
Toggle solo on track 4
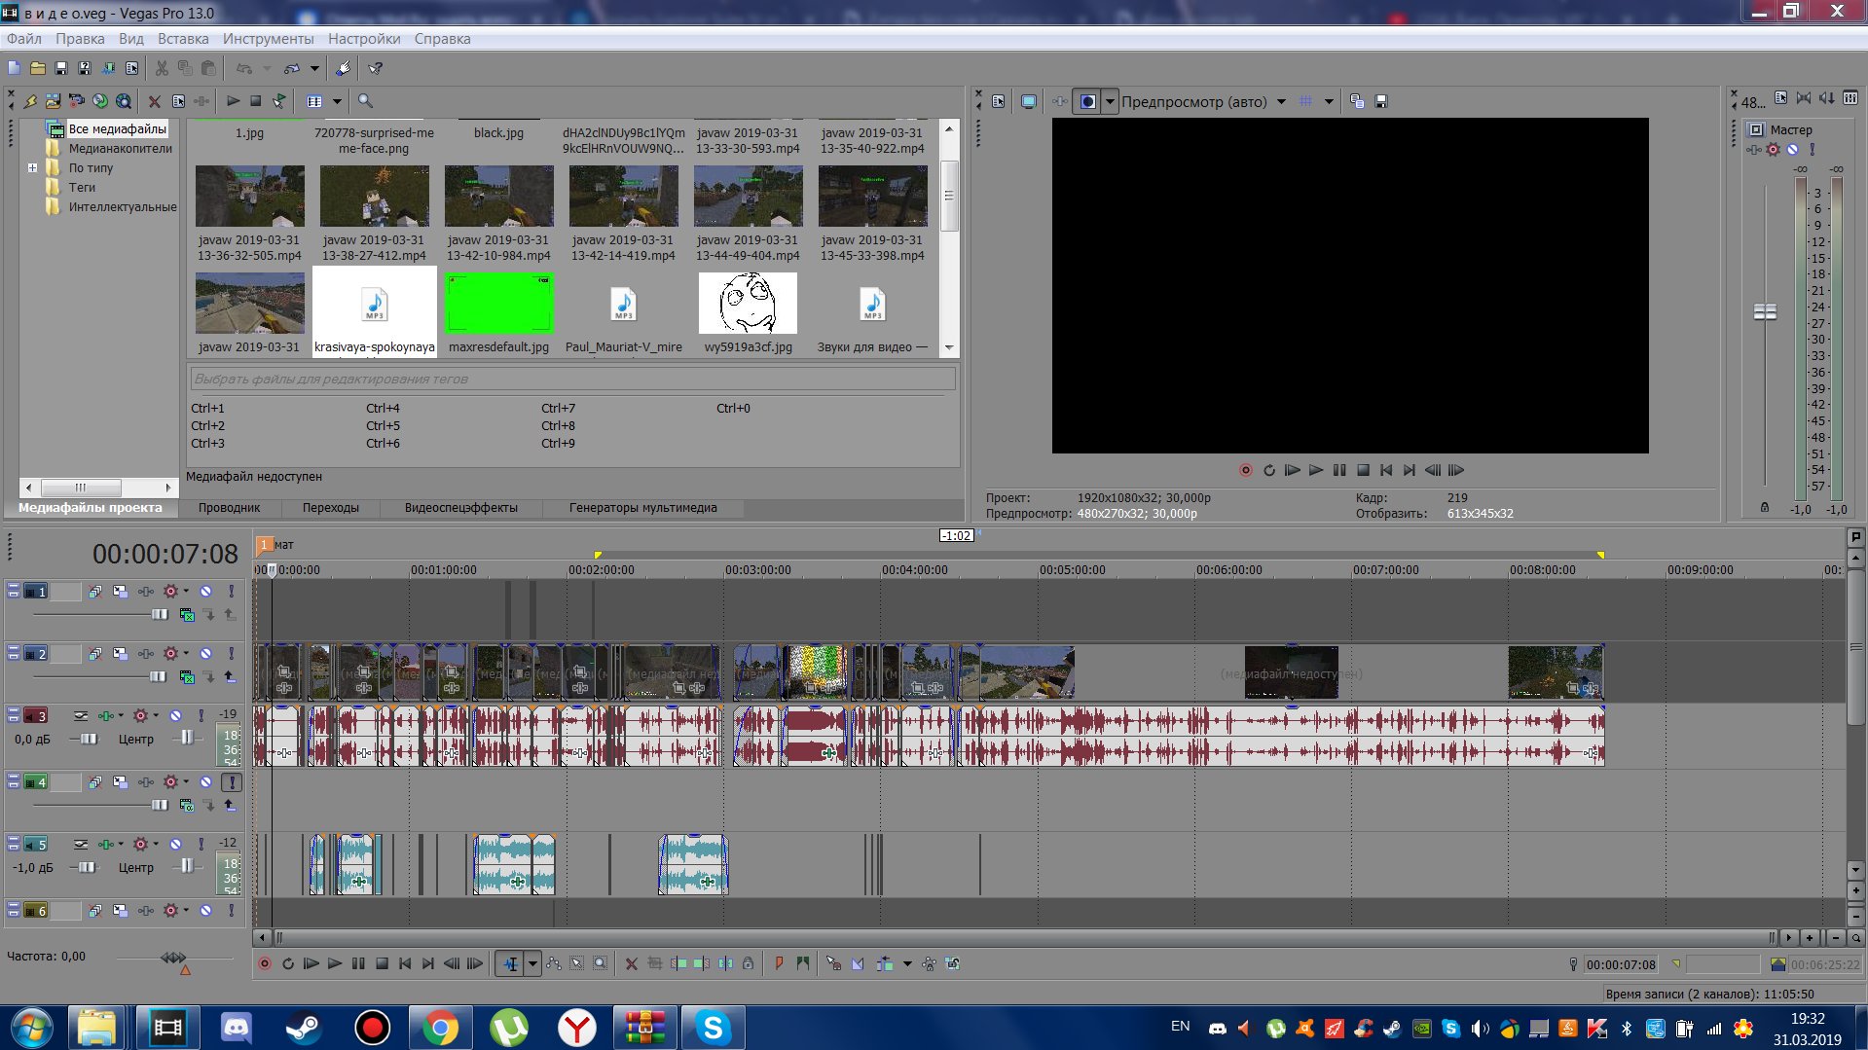point(232,782)
